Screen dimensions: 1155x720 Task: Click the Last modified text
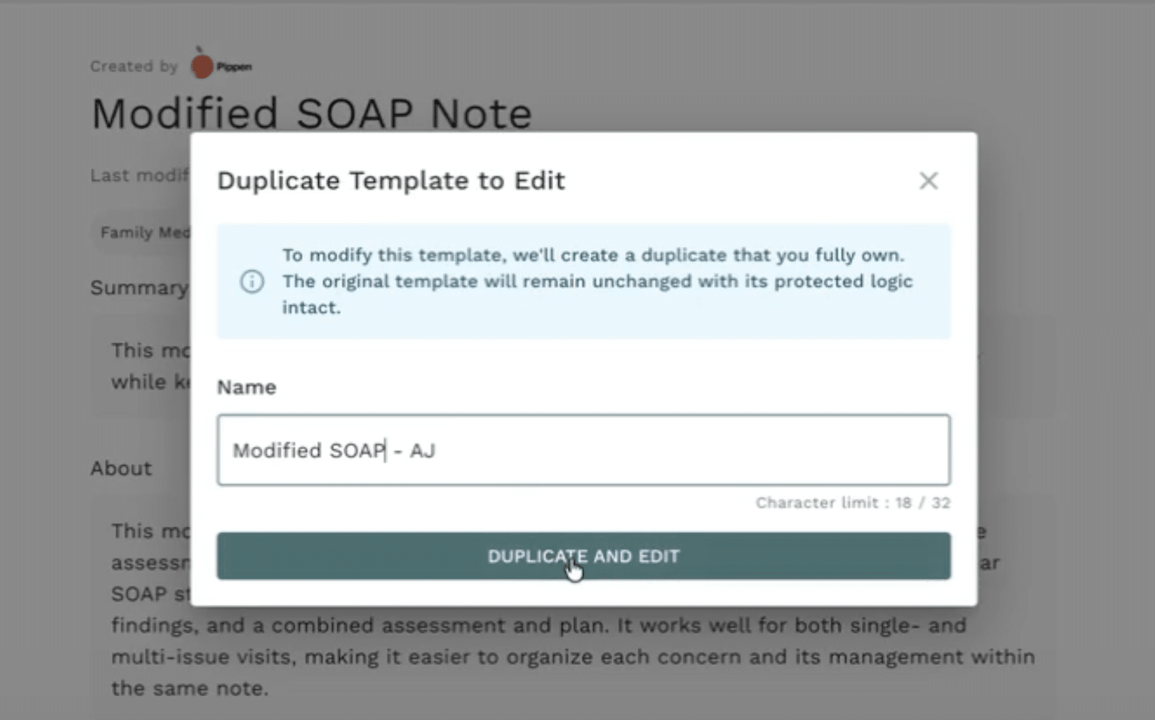140,176
